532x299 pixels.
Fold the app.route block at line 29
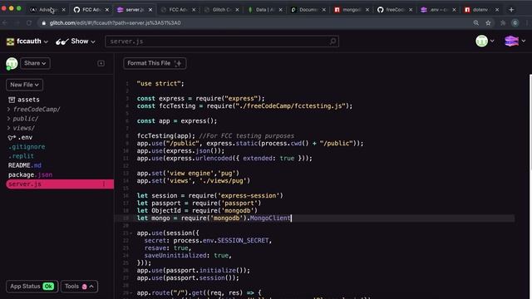click(131, 293)
